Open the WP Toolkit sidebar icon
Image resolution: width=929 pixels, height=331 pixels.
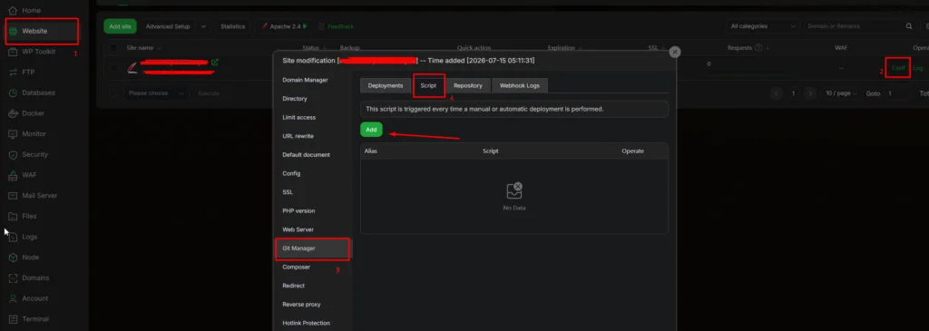(13, 52)
